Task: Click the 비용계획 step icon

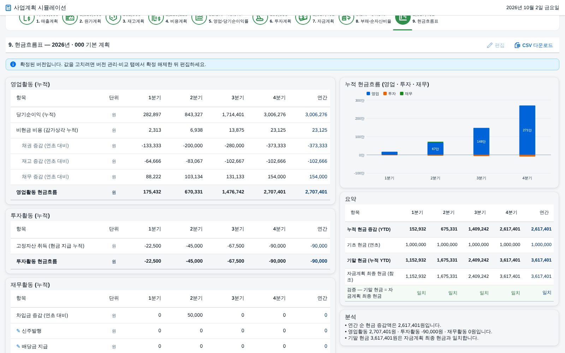Action: click(156, 19)
